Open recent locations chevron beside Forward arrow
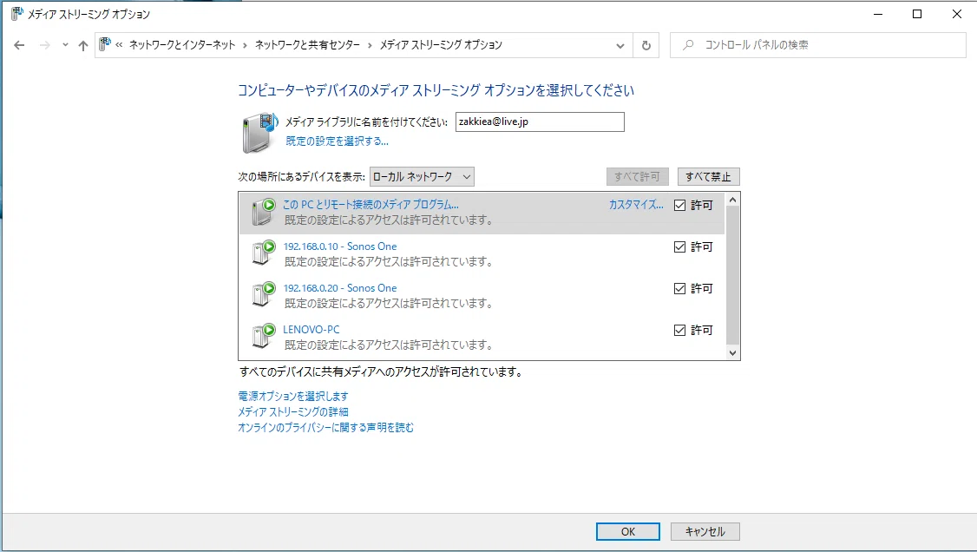This screenshot has width=977, height=552. pos(65,45)
